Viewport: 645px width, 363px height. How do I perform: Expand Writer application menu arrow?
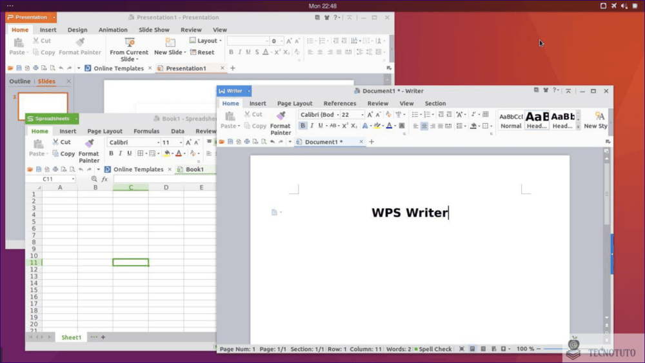248,91
